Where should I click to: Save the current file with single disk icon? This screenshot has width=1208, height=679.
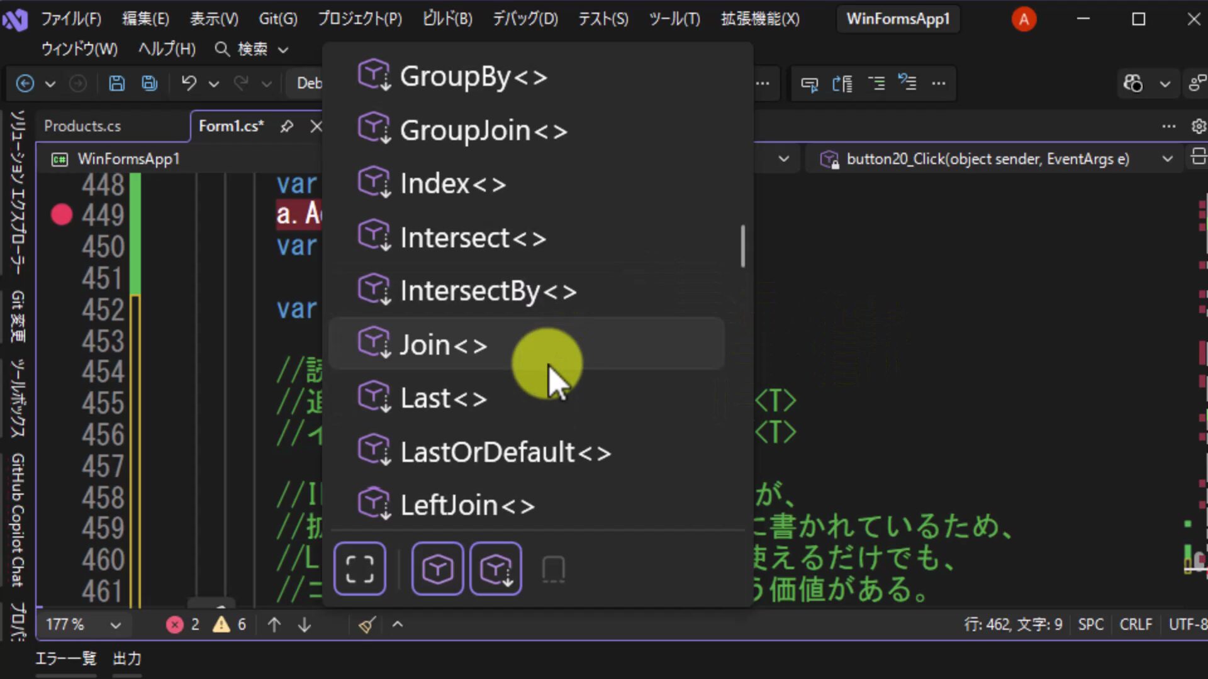(x=116, y=83)
